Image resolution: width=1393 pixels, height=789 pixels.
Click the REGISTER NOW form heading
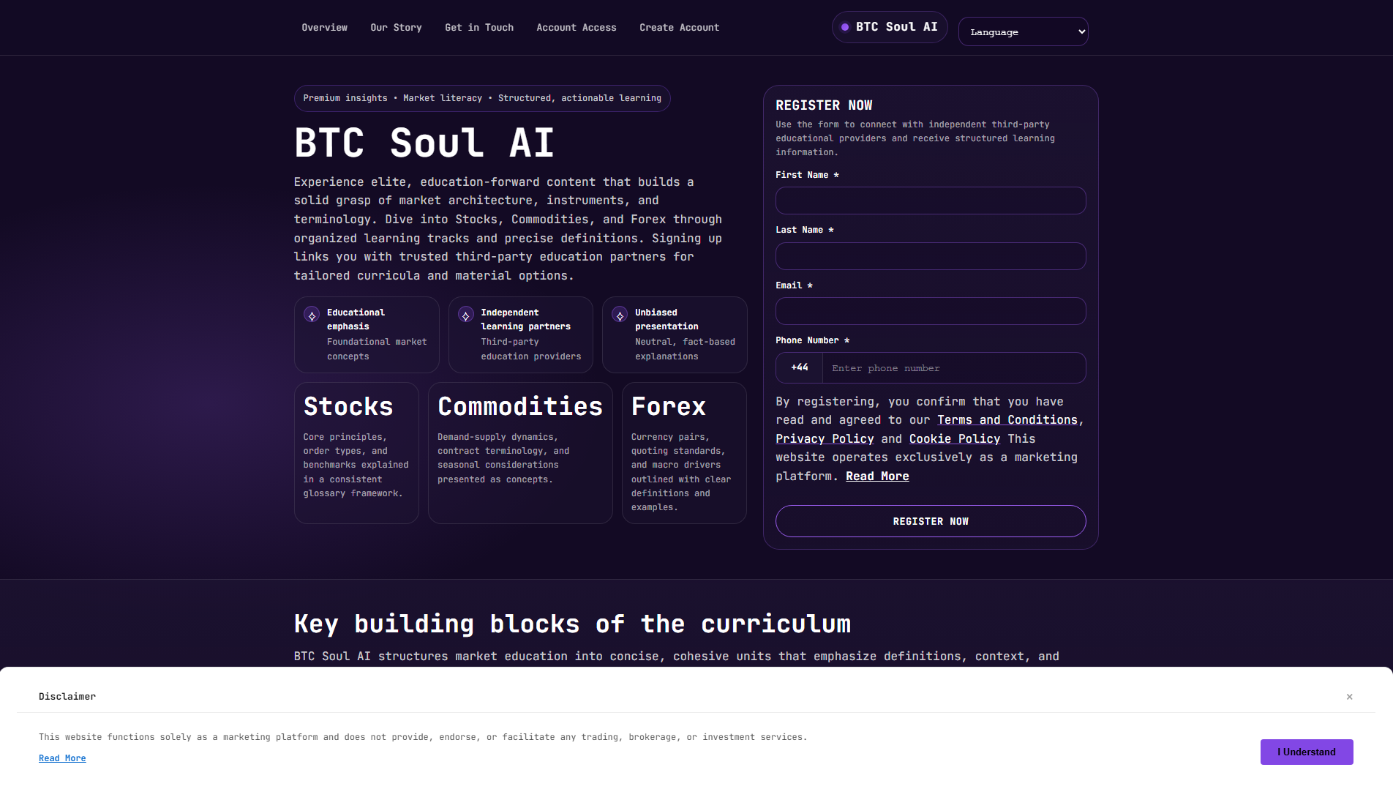pos(824,105)
